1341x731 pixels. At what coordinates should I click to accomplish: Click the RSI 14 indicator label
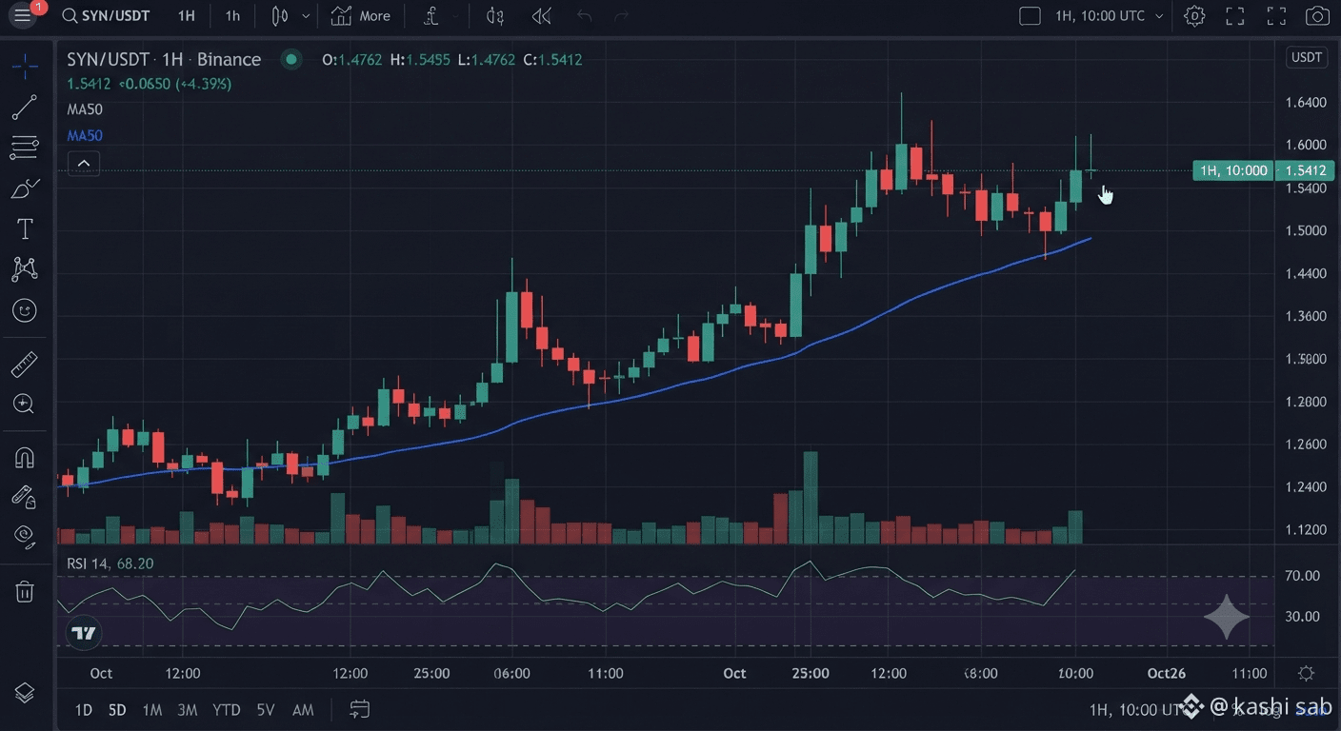point(110,563)
